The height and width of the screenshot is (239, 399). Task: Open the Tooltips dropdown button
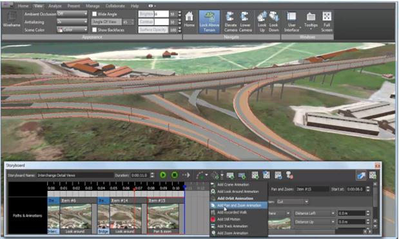pyautogui.click(x=311, y=22)
